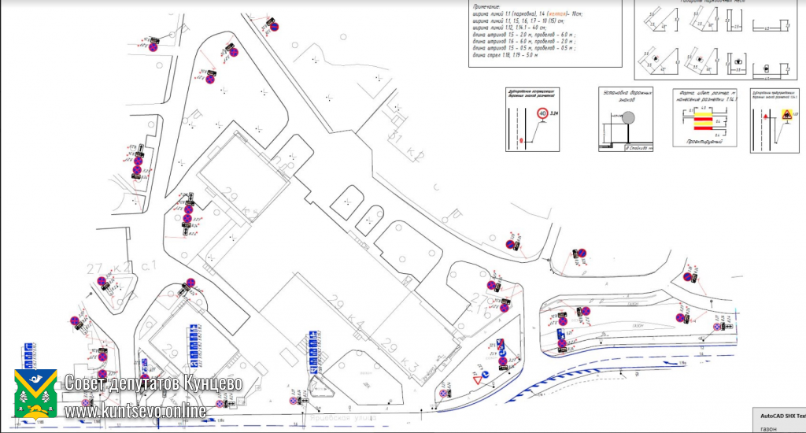
Task: Click the red triangular yield sign
Action: point(477,380)
